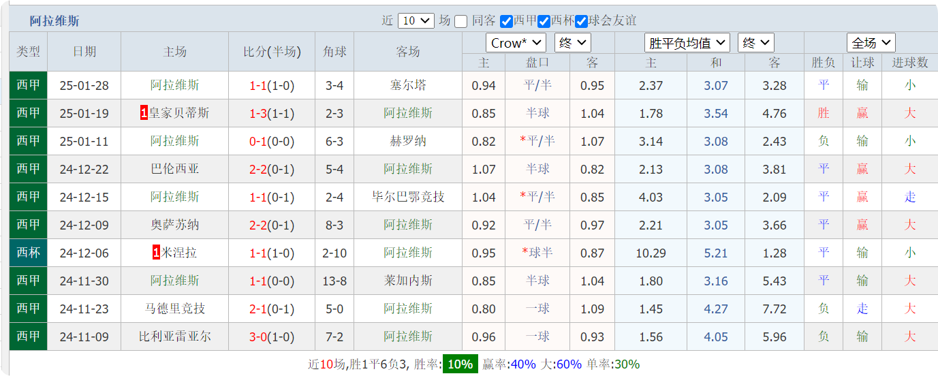Open the 1-3 score of the 皇家贝蒂斯 match
The height and width of the screenshot is (376, 938).
click(257, 114)
